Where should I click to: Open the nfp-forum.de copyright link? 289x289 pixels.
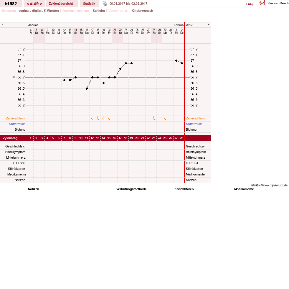point(269,185)
